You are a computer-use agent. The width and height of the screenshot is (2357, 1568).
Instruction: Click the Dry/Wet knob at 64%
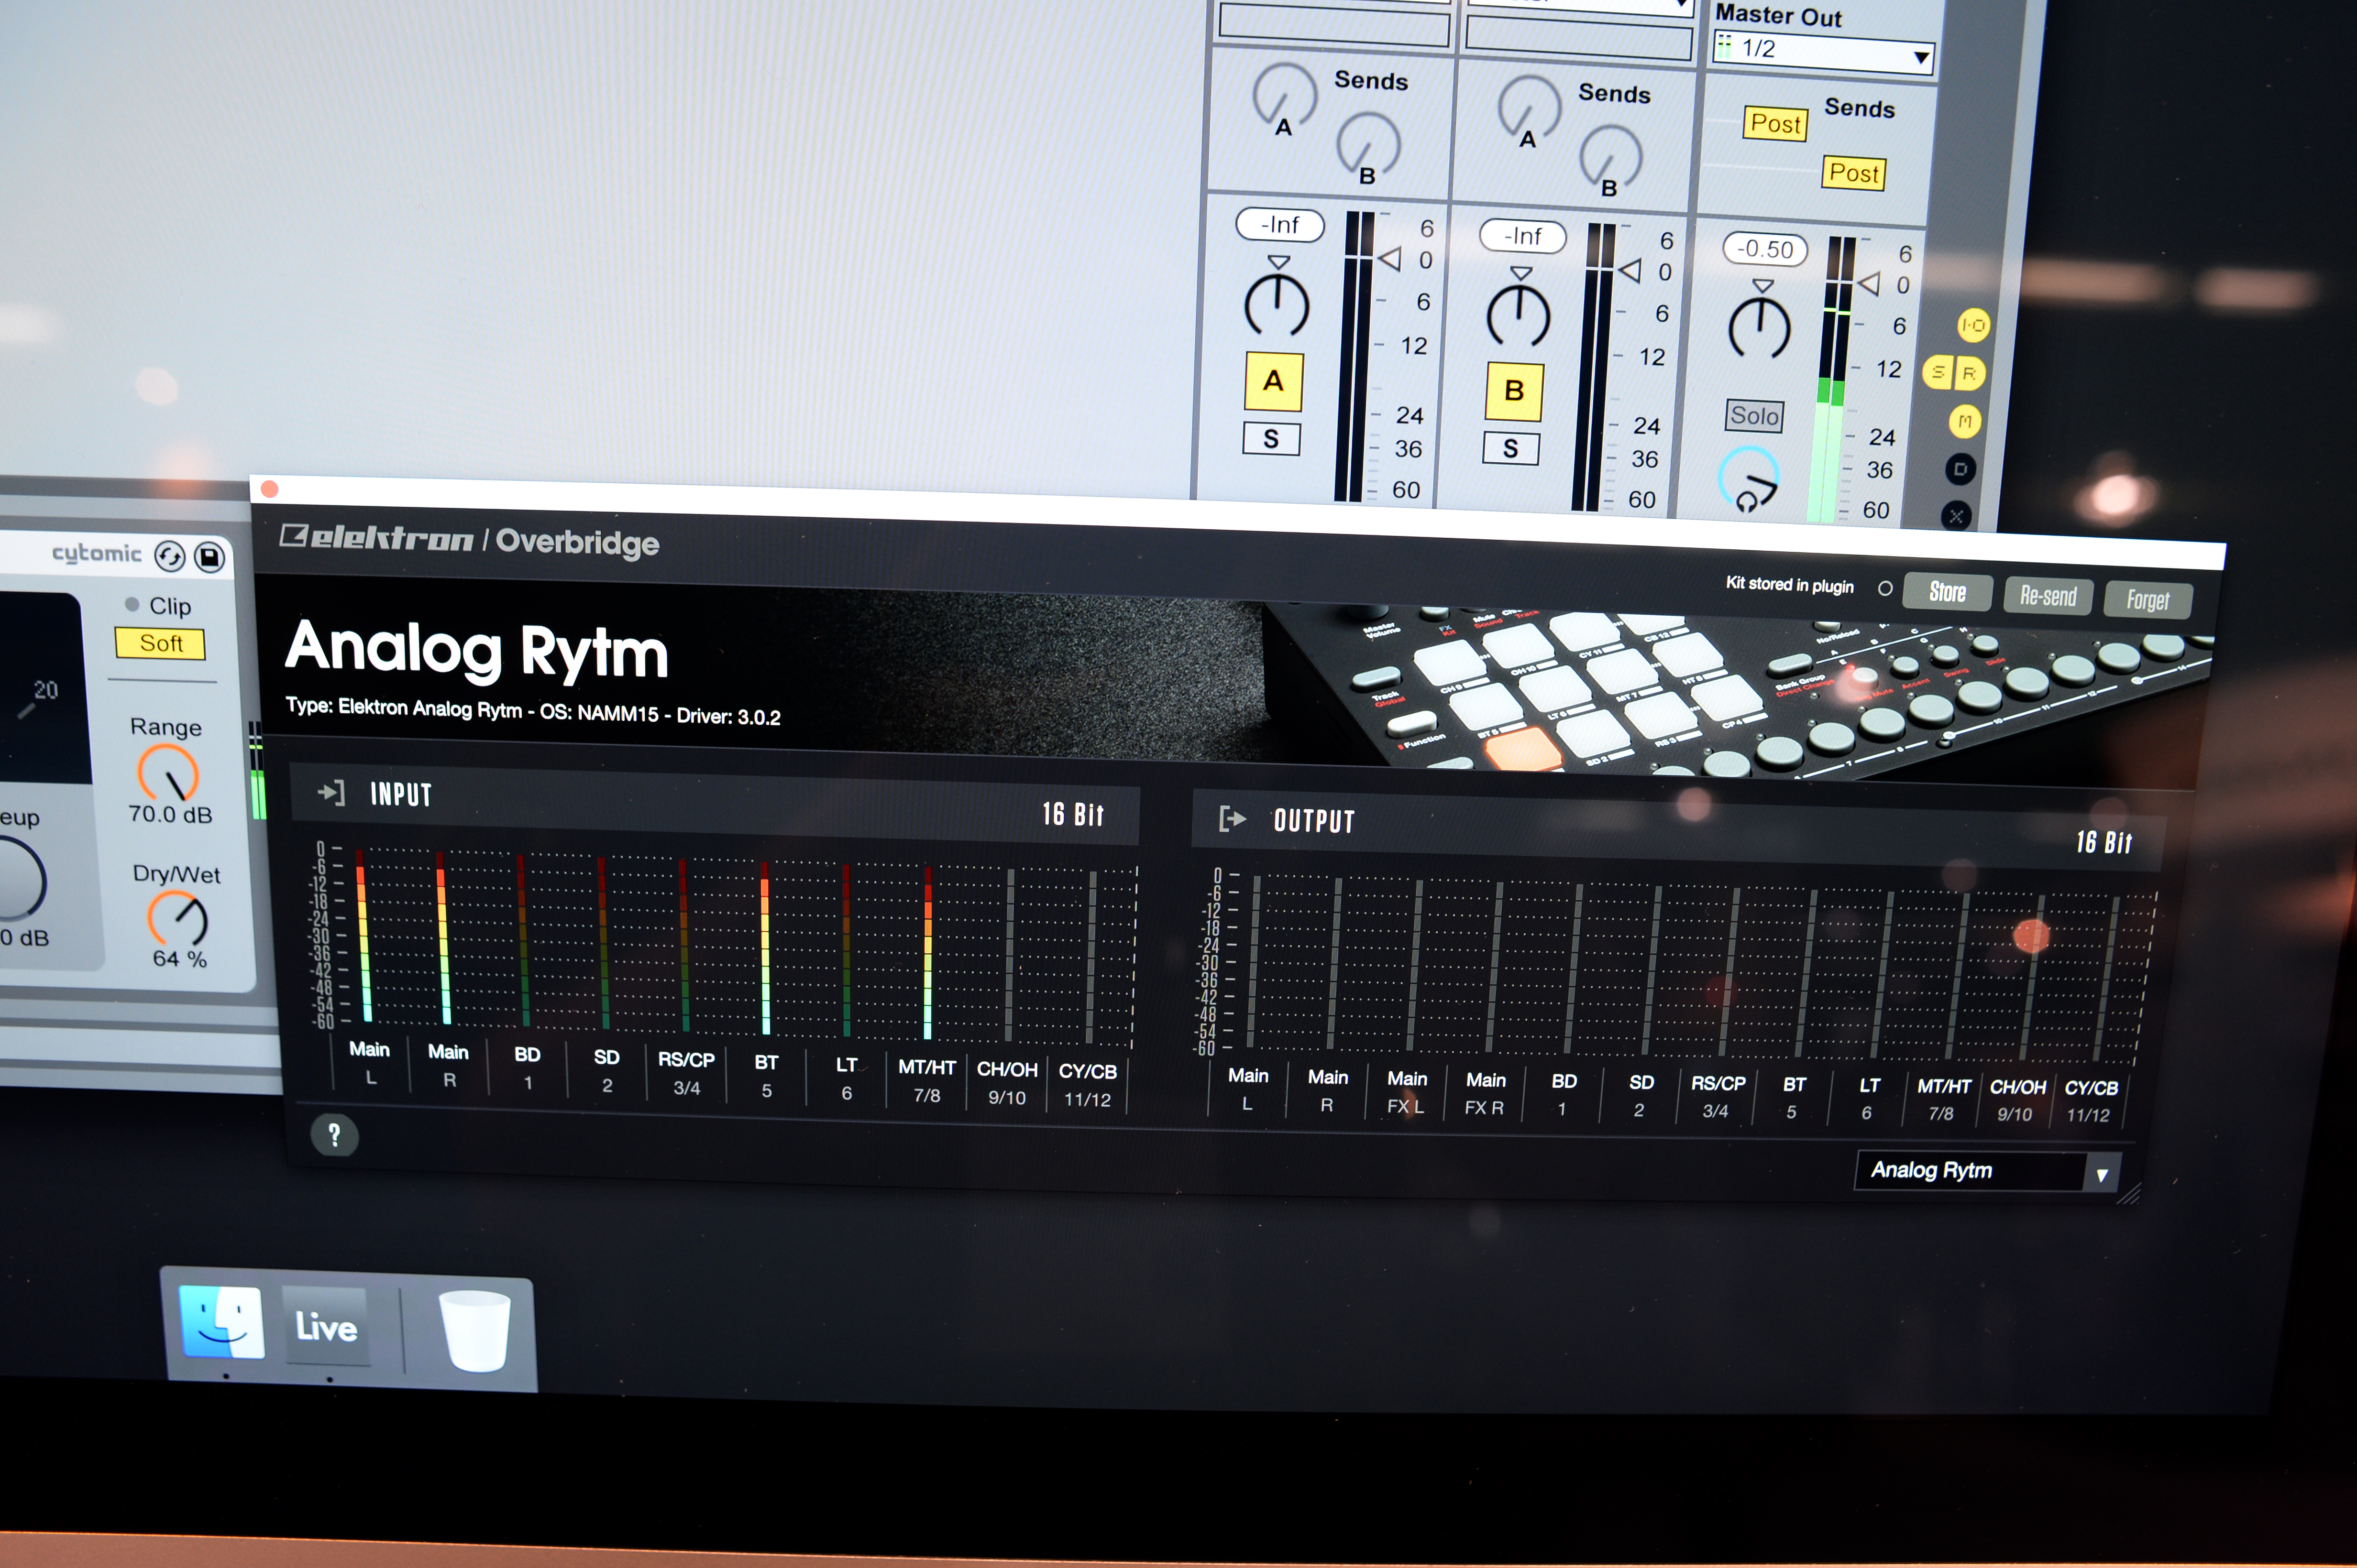(178, 918)
